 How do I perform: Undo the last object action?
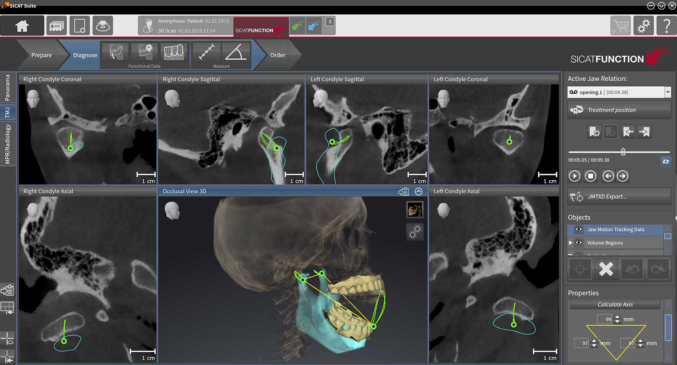click(632, 269)
